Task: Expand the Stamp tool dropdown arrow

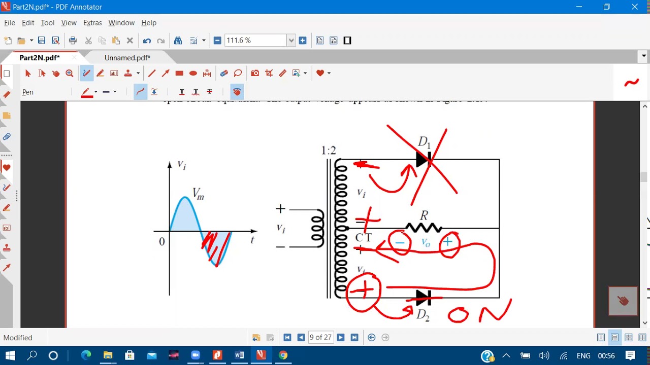Action: [138, 74]
